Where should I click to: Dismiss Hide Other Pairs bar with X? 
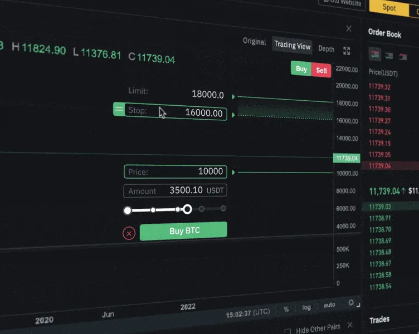coord(350,325)
